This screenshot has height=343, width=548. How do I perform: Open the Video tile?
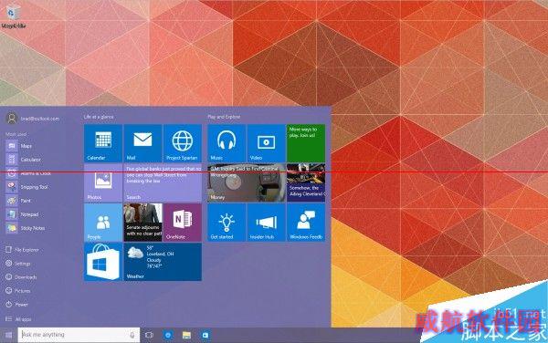tap(266, 143)
